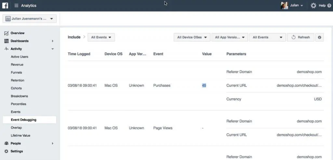Collapse the Activity section arrow

53,49
